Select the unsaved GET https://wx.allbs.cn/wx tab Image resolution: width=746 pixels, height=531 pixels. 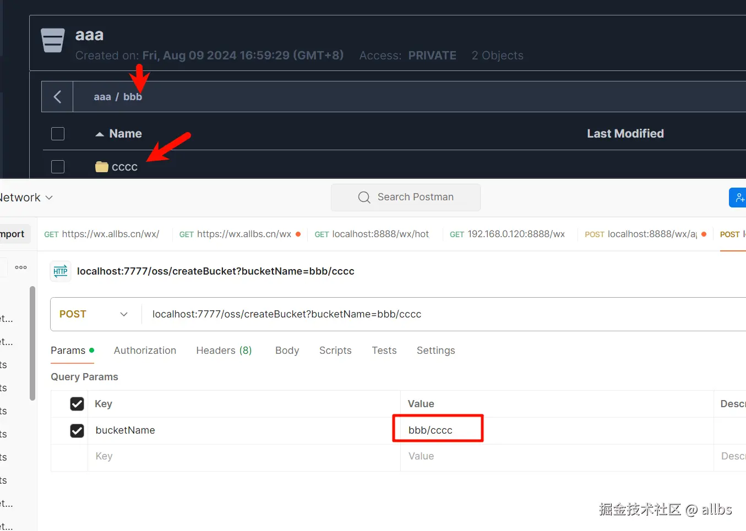[240, 234]
